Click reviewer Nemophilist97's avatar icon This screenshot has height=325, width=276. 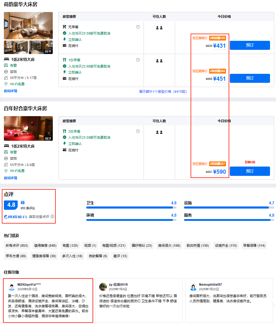tap(193, 287)
